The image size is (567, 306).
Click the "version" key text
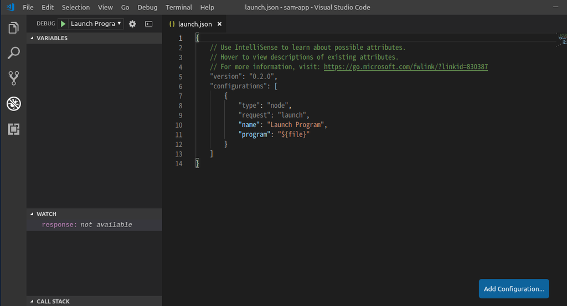[x=226, y=76]
